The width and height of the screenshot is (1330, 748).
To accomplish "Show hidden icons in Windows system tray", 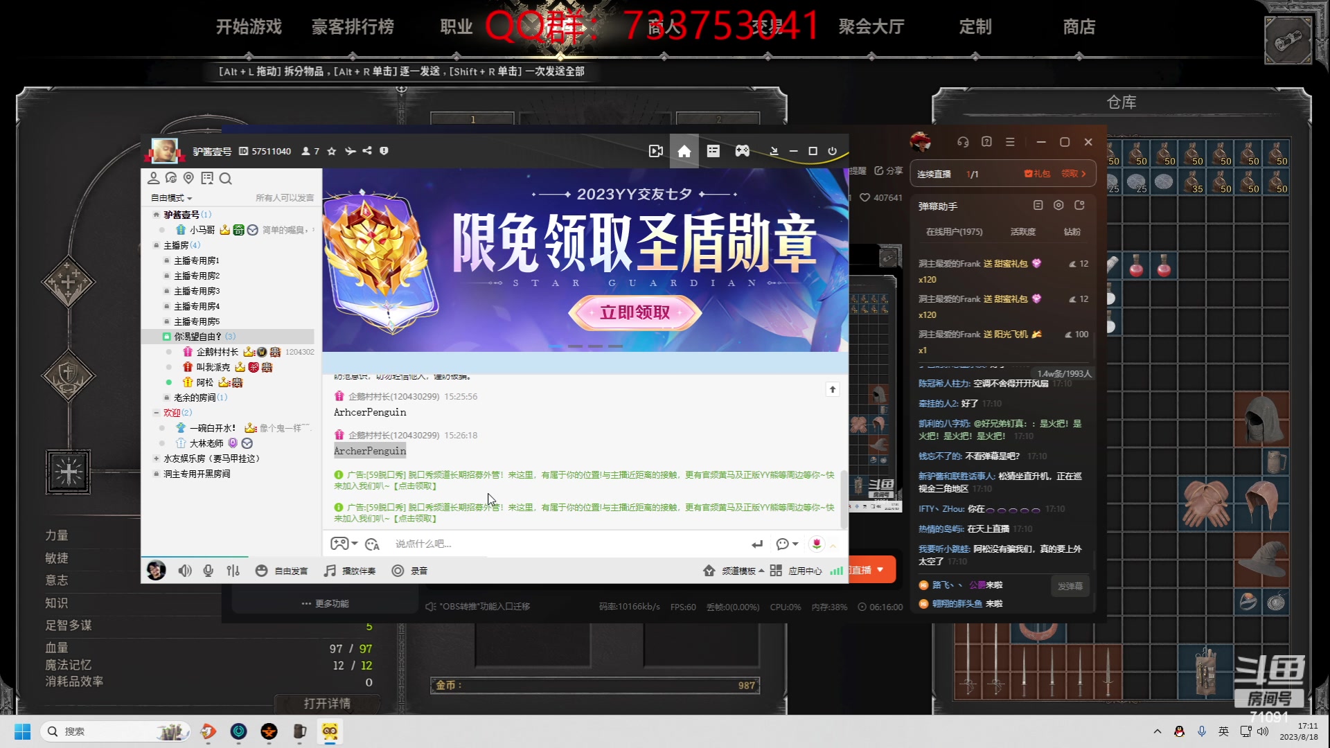I will 1157,731.
